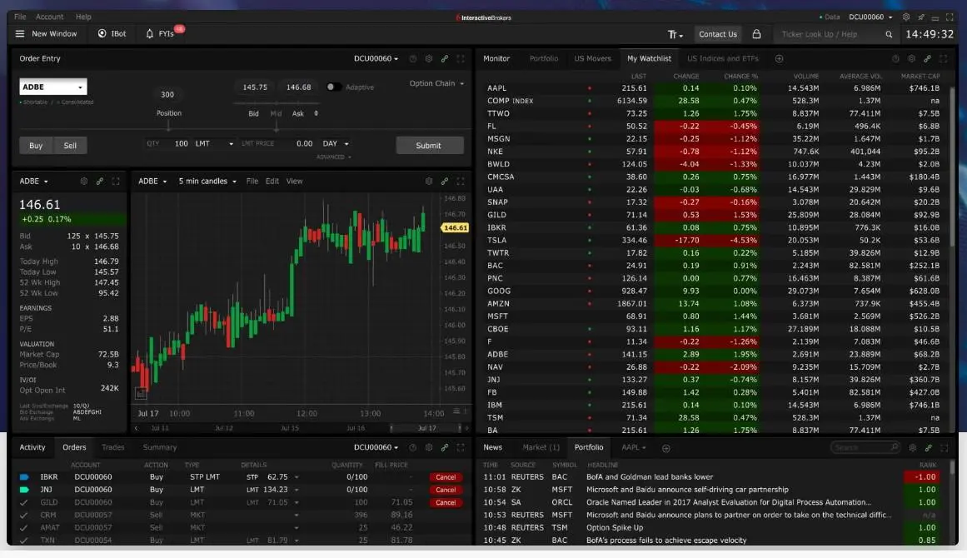Open the File menu in top menu bar

click(20, 17)
